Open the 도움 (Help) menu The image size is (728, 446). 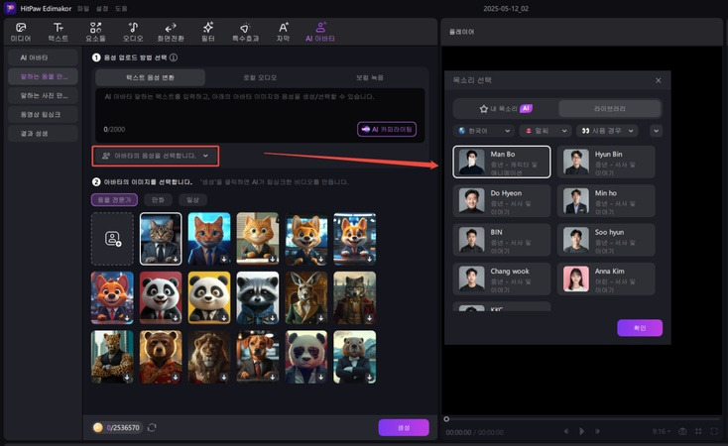pyautogui.click(x=121, y=8)
